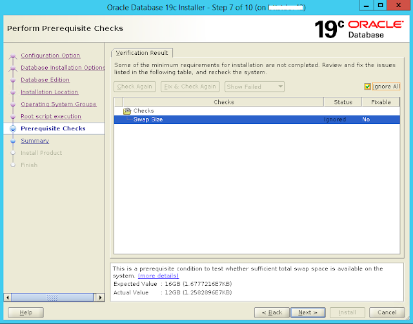Click the Configuration Option step marker icon
The height and width of the screenshot is (324, 413).
coord(13,56)
